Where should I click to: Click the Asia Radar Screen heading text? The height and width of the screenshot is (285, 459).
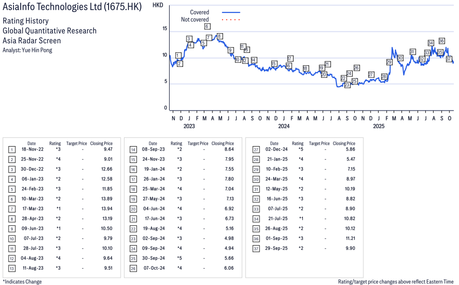(32, 40)
